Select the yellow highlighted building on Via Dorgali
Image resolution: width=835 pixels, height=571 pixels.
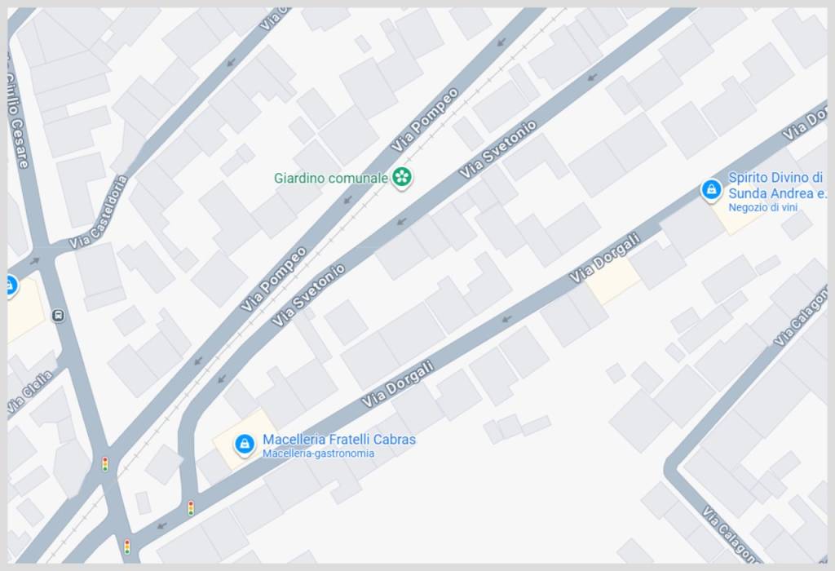613,280
